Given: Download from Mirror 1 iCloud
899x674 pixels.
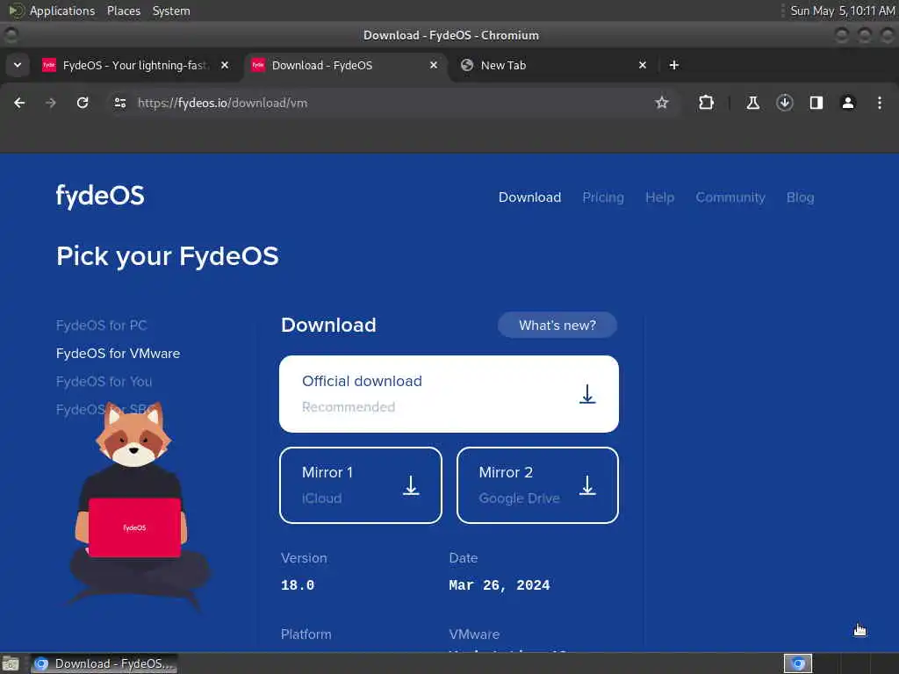Looking at the screenshot, I should [361, 484].
